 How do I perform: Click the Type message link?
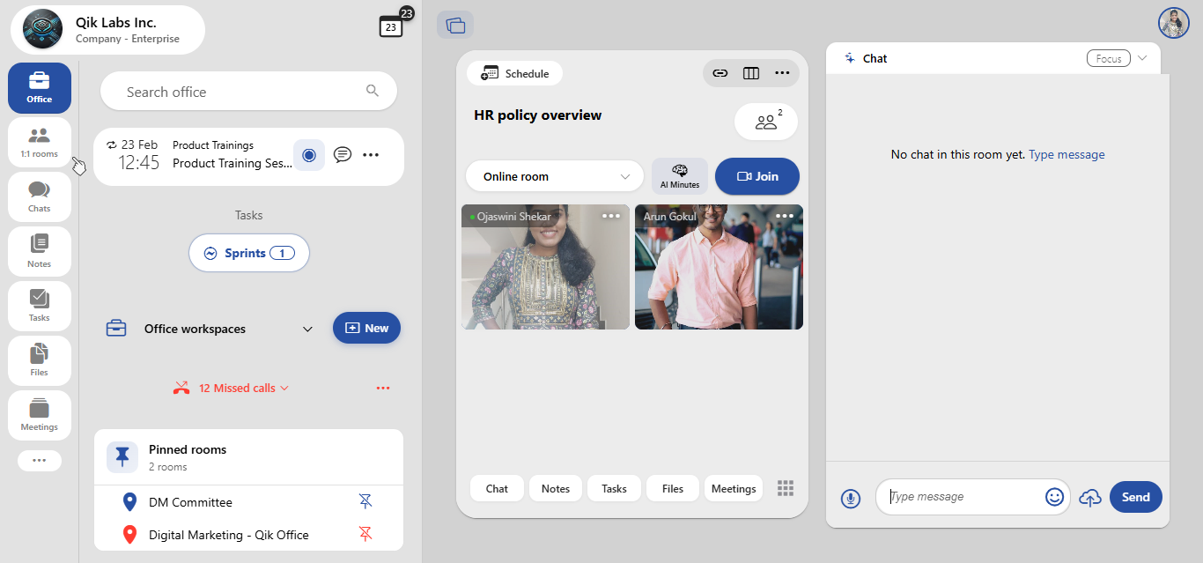[x=1066, y=154]
